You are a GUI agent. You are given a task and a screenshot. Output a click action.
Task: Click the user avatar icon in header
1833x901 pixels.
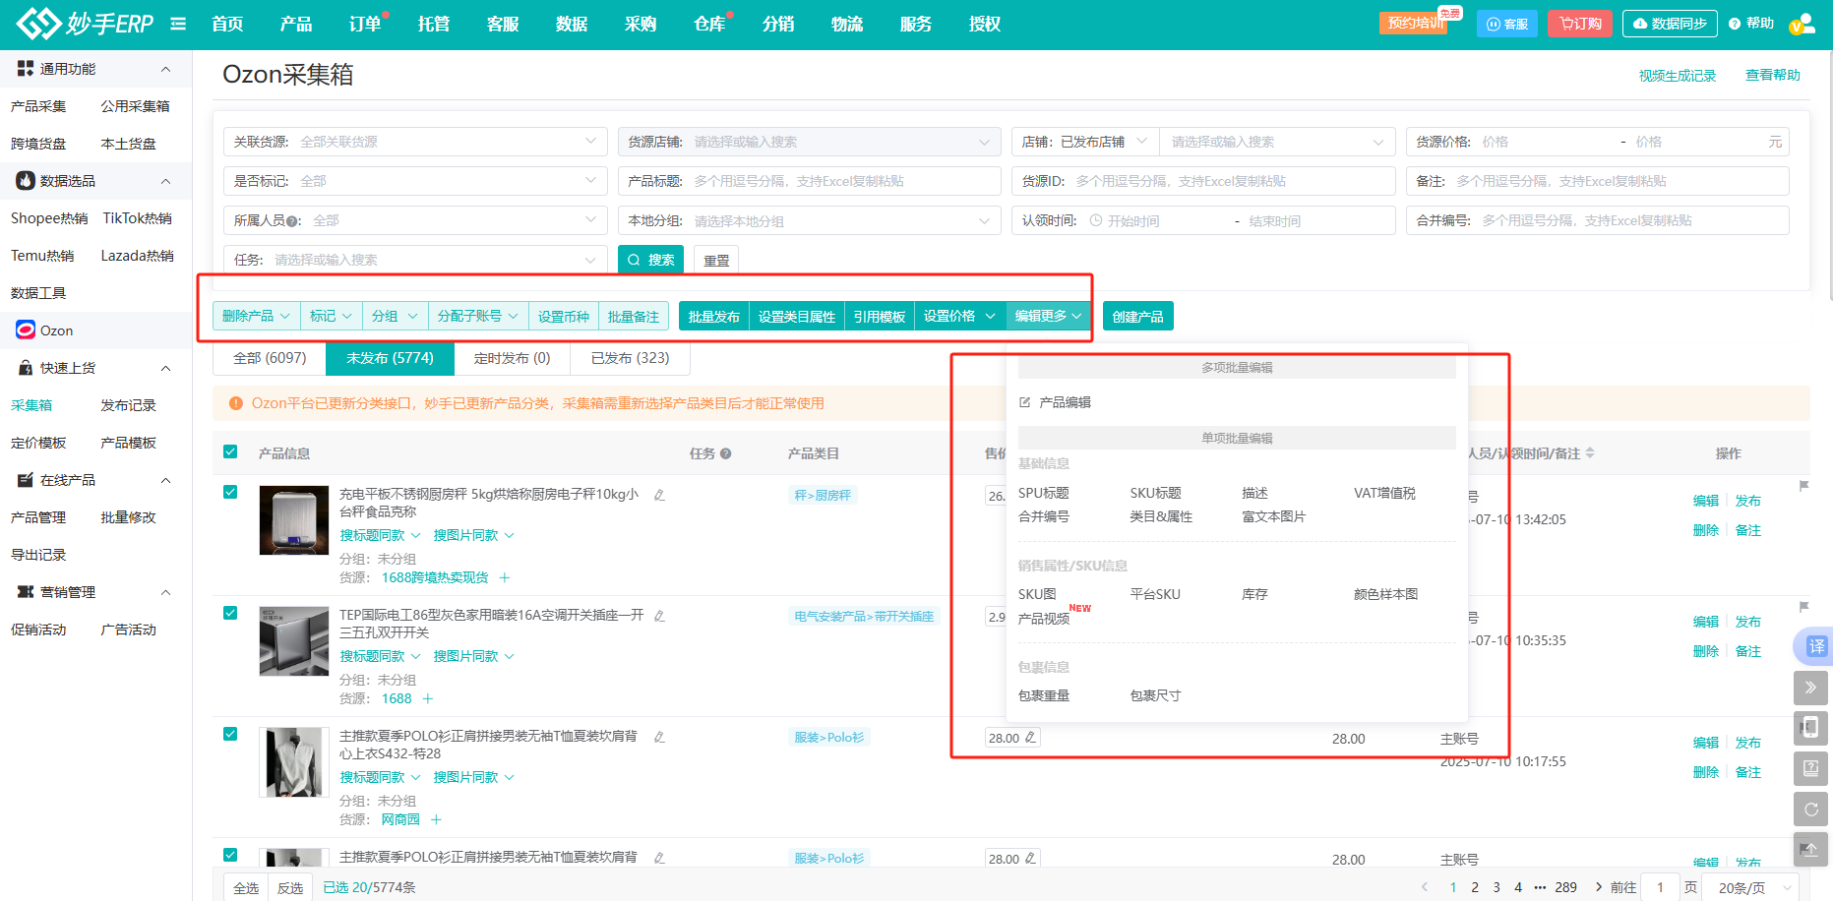pos(1802,24)
